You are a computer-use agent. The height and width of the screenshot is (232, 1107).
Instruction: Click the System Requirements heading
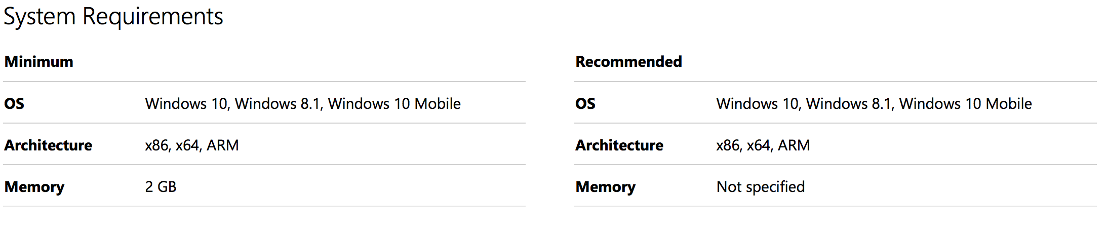coord(113,17)
